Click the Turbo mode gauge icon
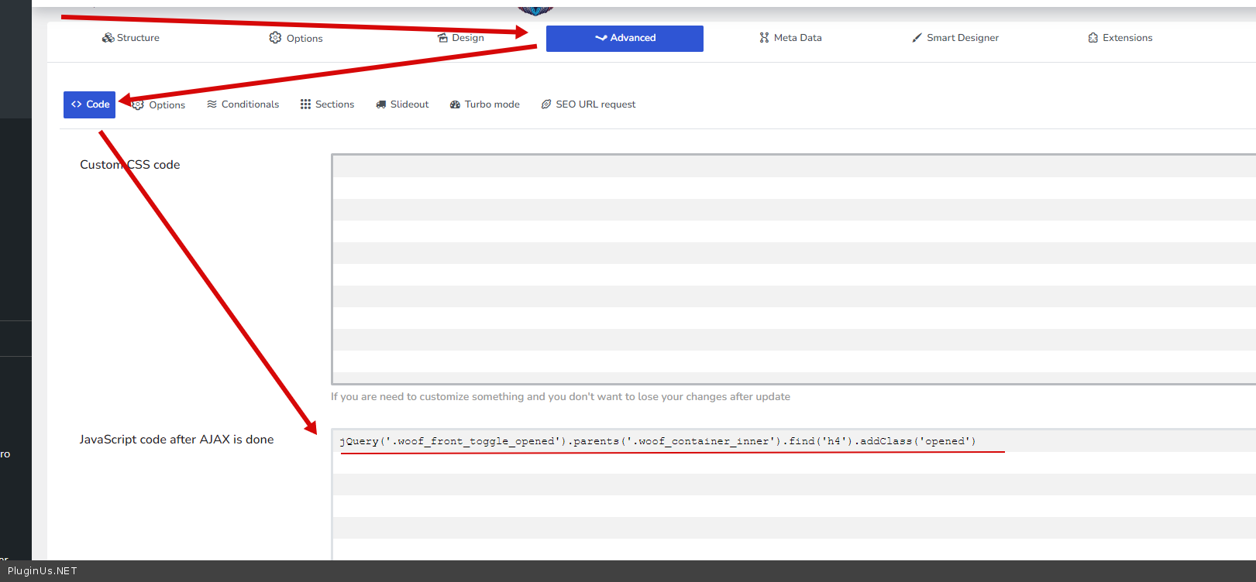1256x582 pixels. [x=455, y=104]
